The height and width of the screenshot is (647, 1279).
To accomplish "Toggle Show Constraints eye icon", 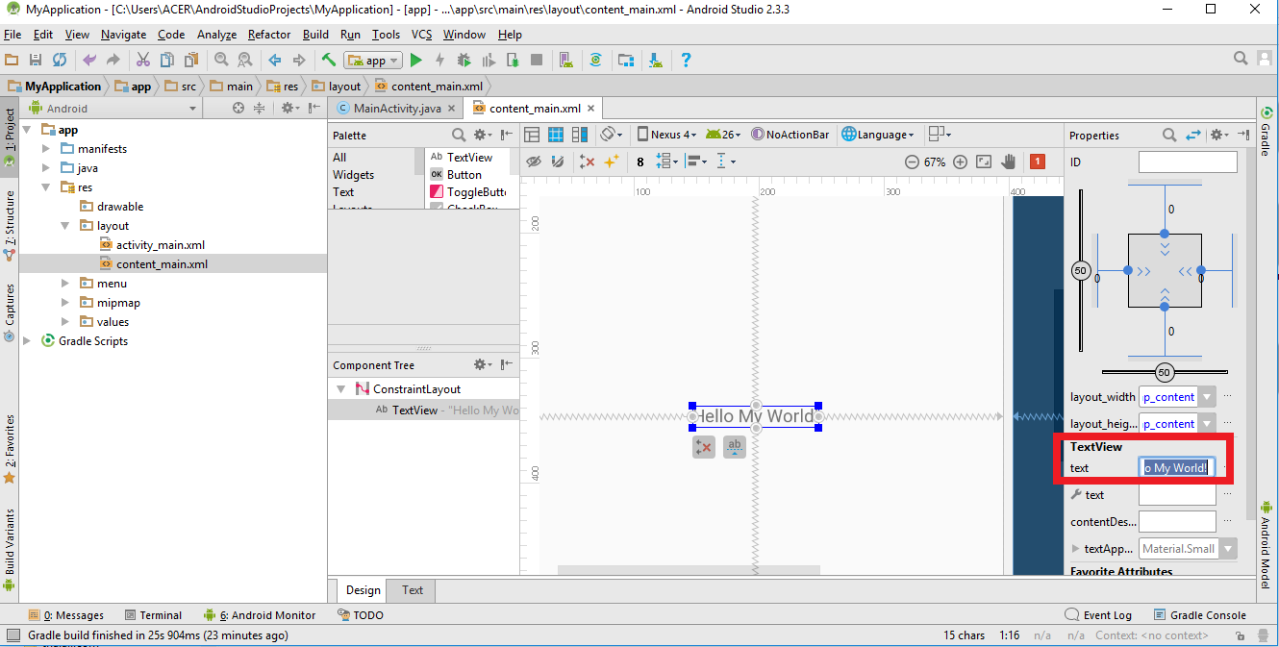I will (534, 162).
